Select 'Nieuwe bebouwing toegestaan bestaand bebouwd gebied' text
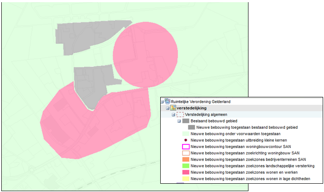 coord(247,127)
